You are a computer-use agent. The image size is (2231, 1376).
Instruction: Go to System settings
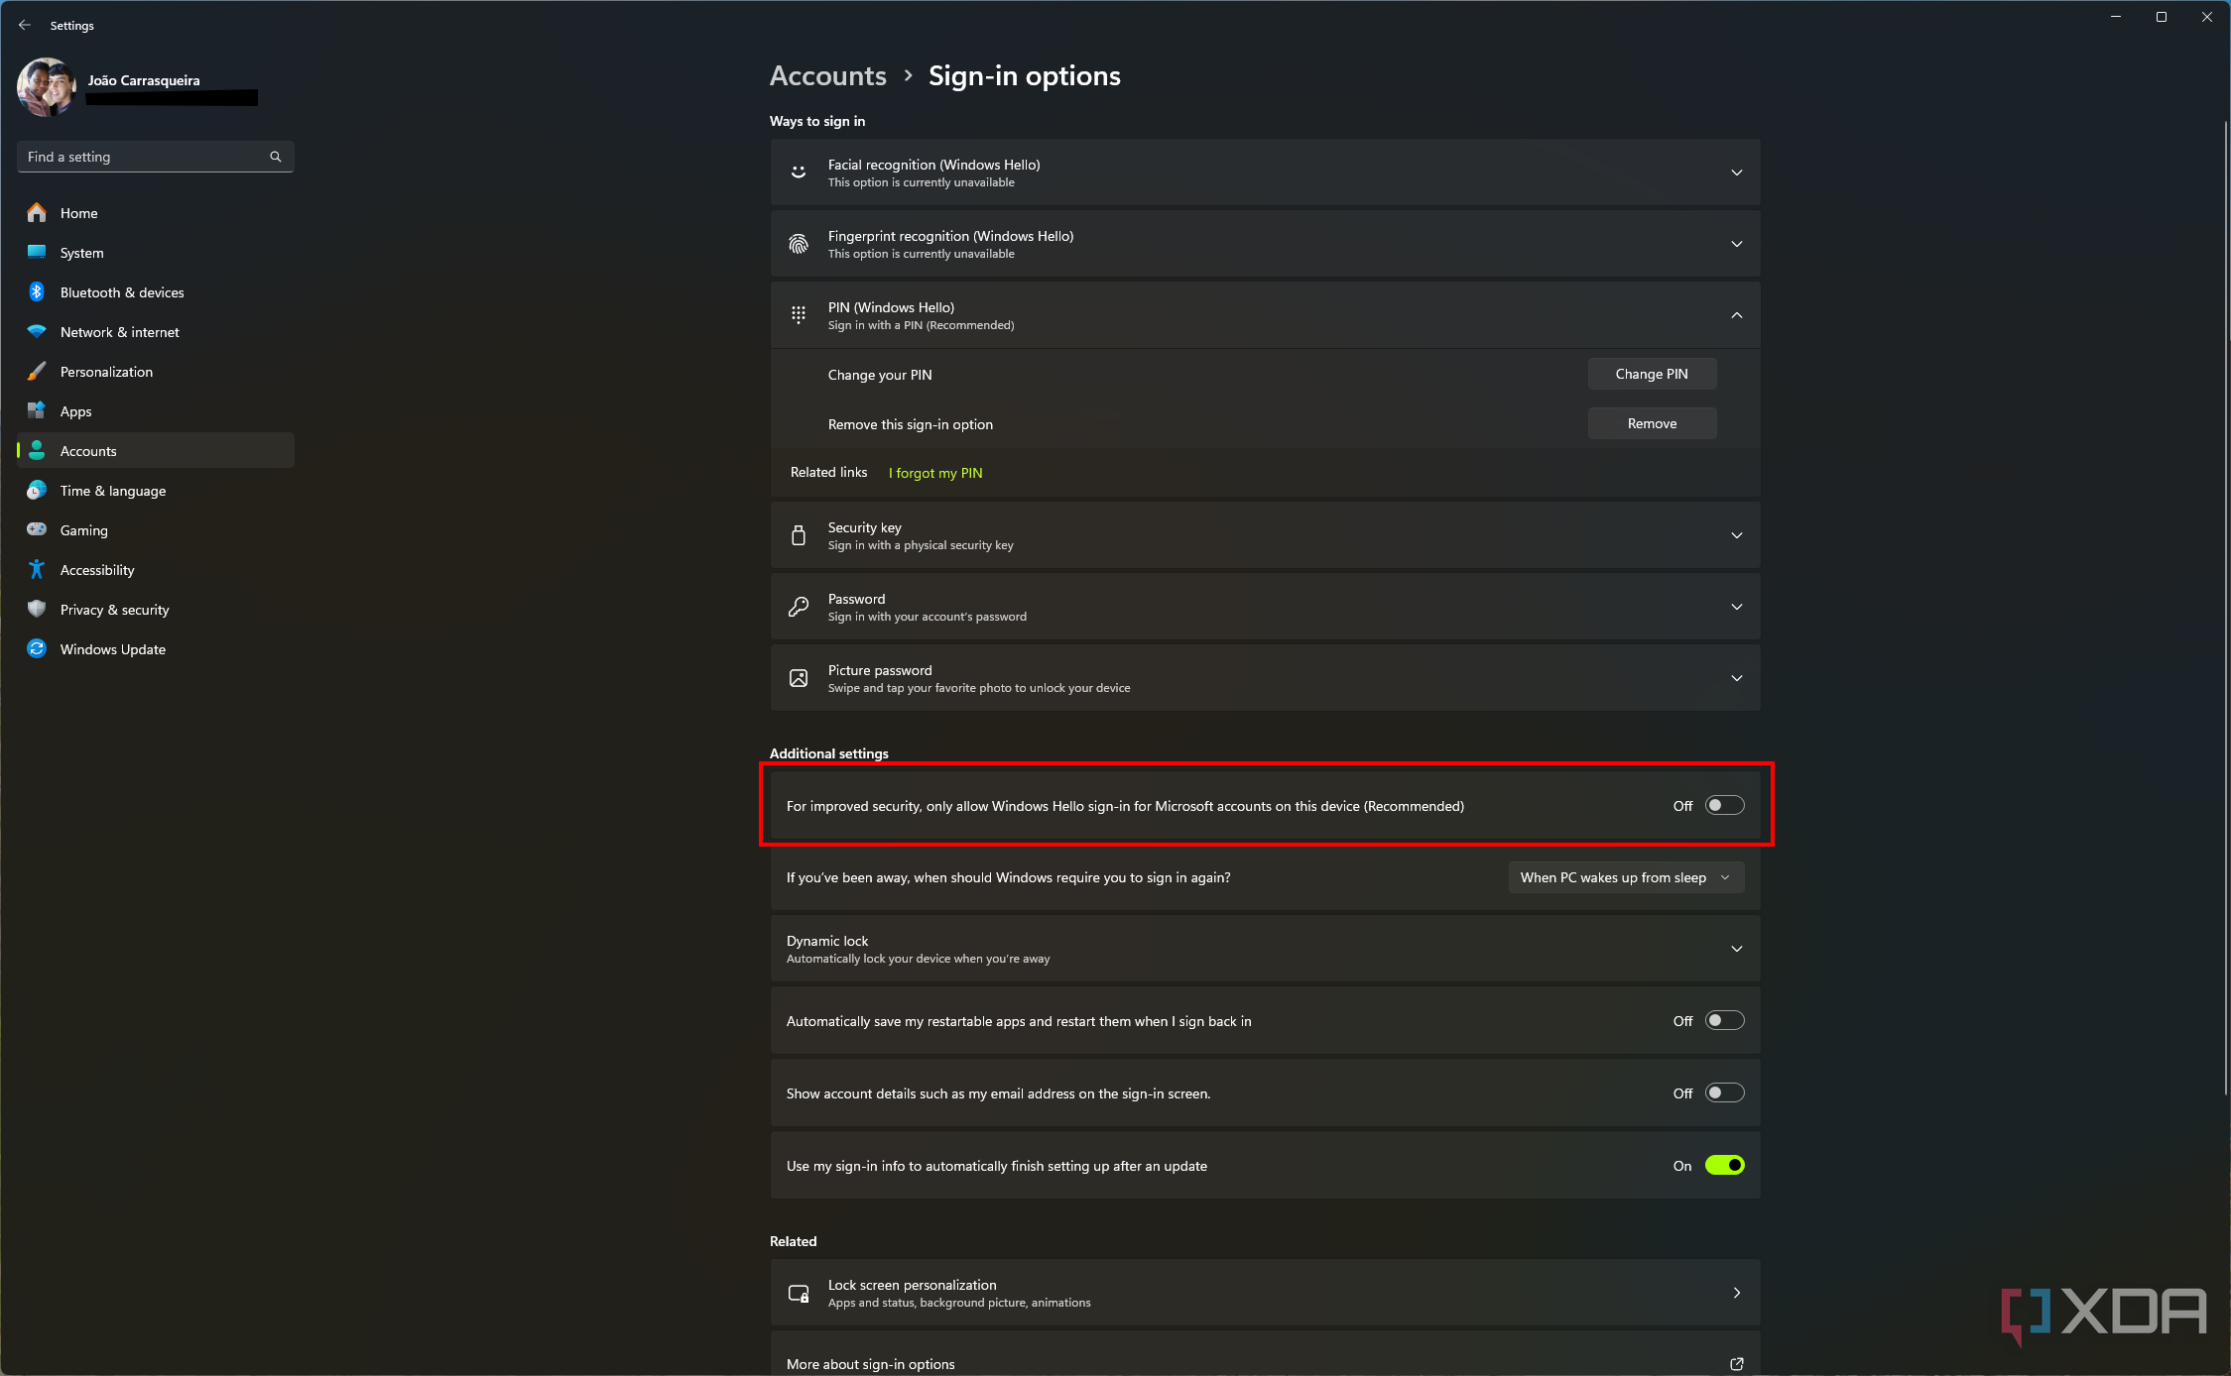pos(156,252)
